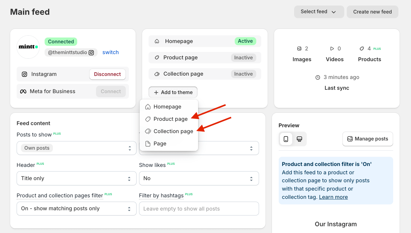Click the home icon on the Homepage row

tap(157, 41)
